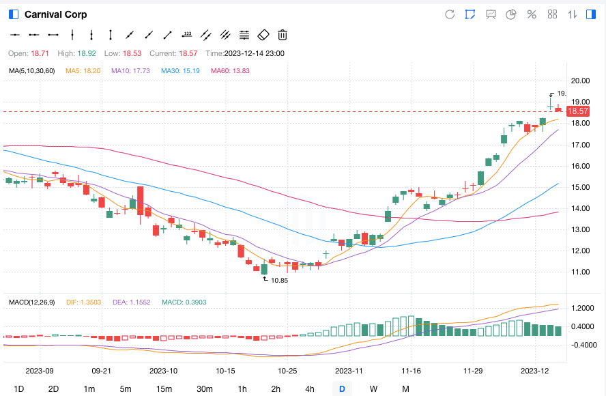Toggle the drawing tools edit mode
Screen dimensions: 606x396
coord(470,14)
